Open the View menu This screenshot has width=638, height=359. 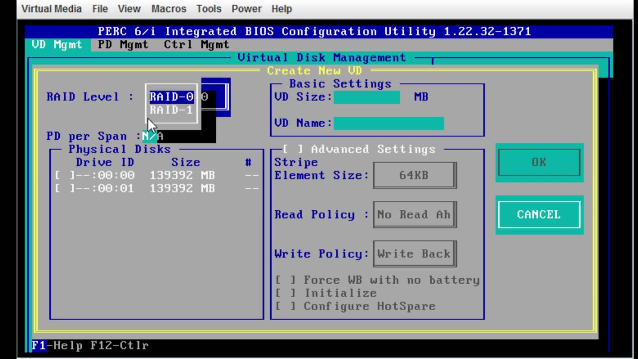click(129, 8)
